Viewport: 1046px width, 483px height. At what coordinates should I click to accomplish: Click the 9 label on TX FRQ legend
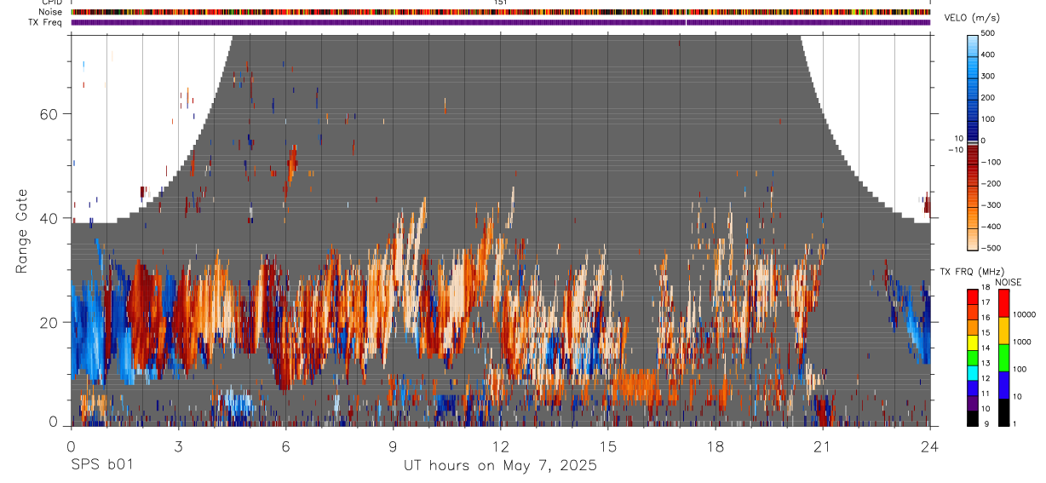point(986,424)
